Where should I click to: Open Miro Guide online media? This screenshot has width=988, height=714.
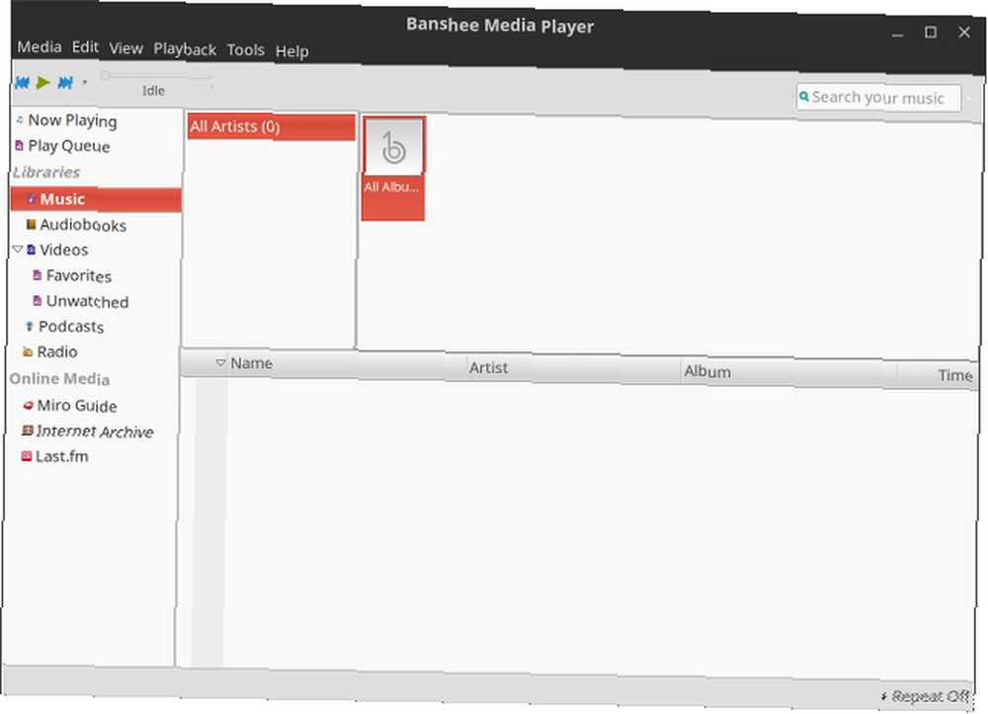[77, 406]
